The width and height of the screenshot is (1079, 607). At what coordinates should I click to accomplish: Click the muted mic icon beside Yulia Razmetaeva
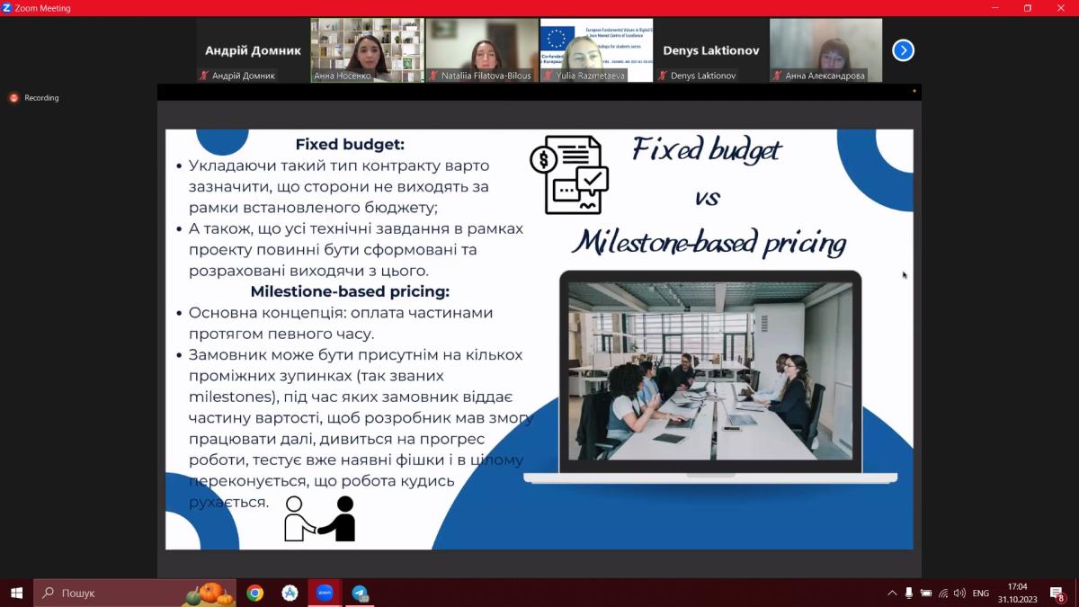[x=548, y=76]
